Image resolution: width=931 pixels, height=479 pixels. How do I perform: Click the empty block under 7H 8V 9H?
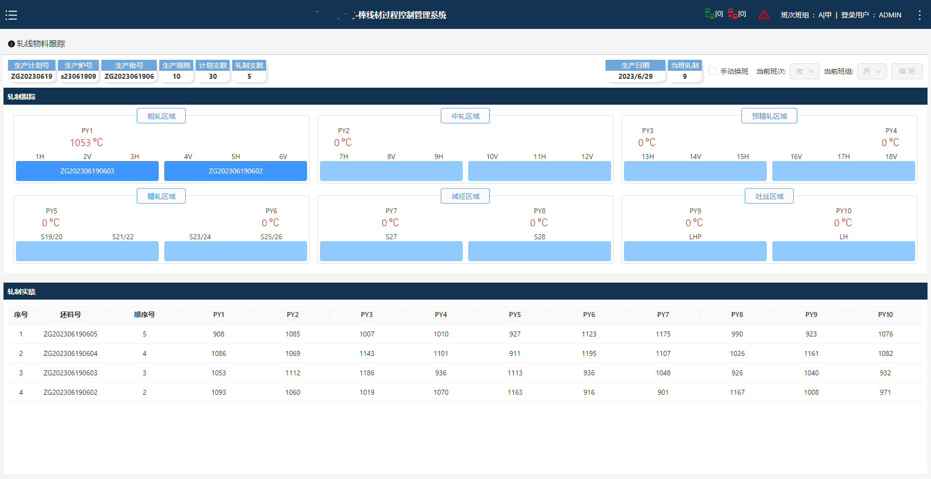tap(391, 171)
